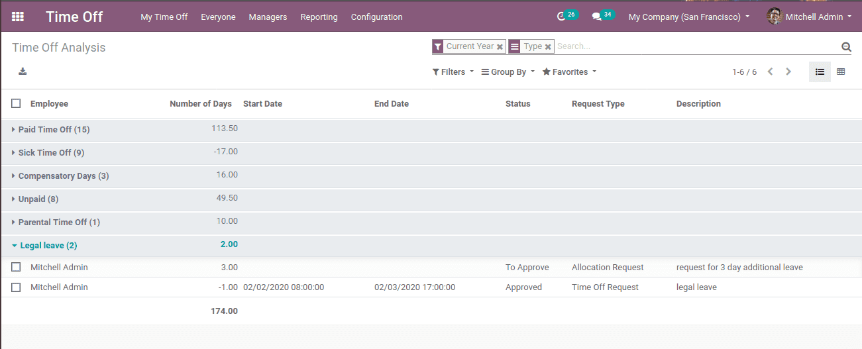Screen dimensions: 862x349
Task: Click the Time Off Analysis heading
Action: [x=59, y=48]
